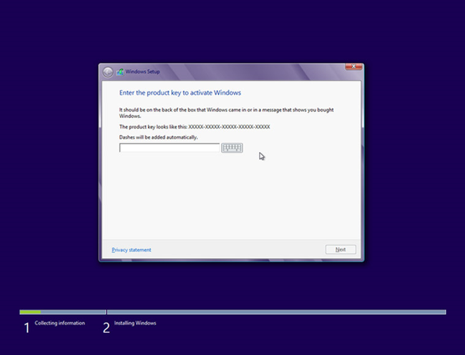
Task: Click the Windows Setup title bar icon
Action: pos(119,71)
